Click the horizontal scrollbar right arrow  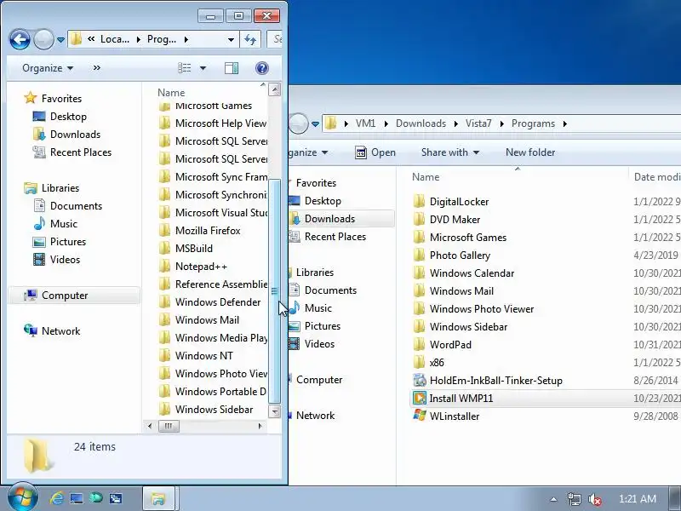[260, 426]
